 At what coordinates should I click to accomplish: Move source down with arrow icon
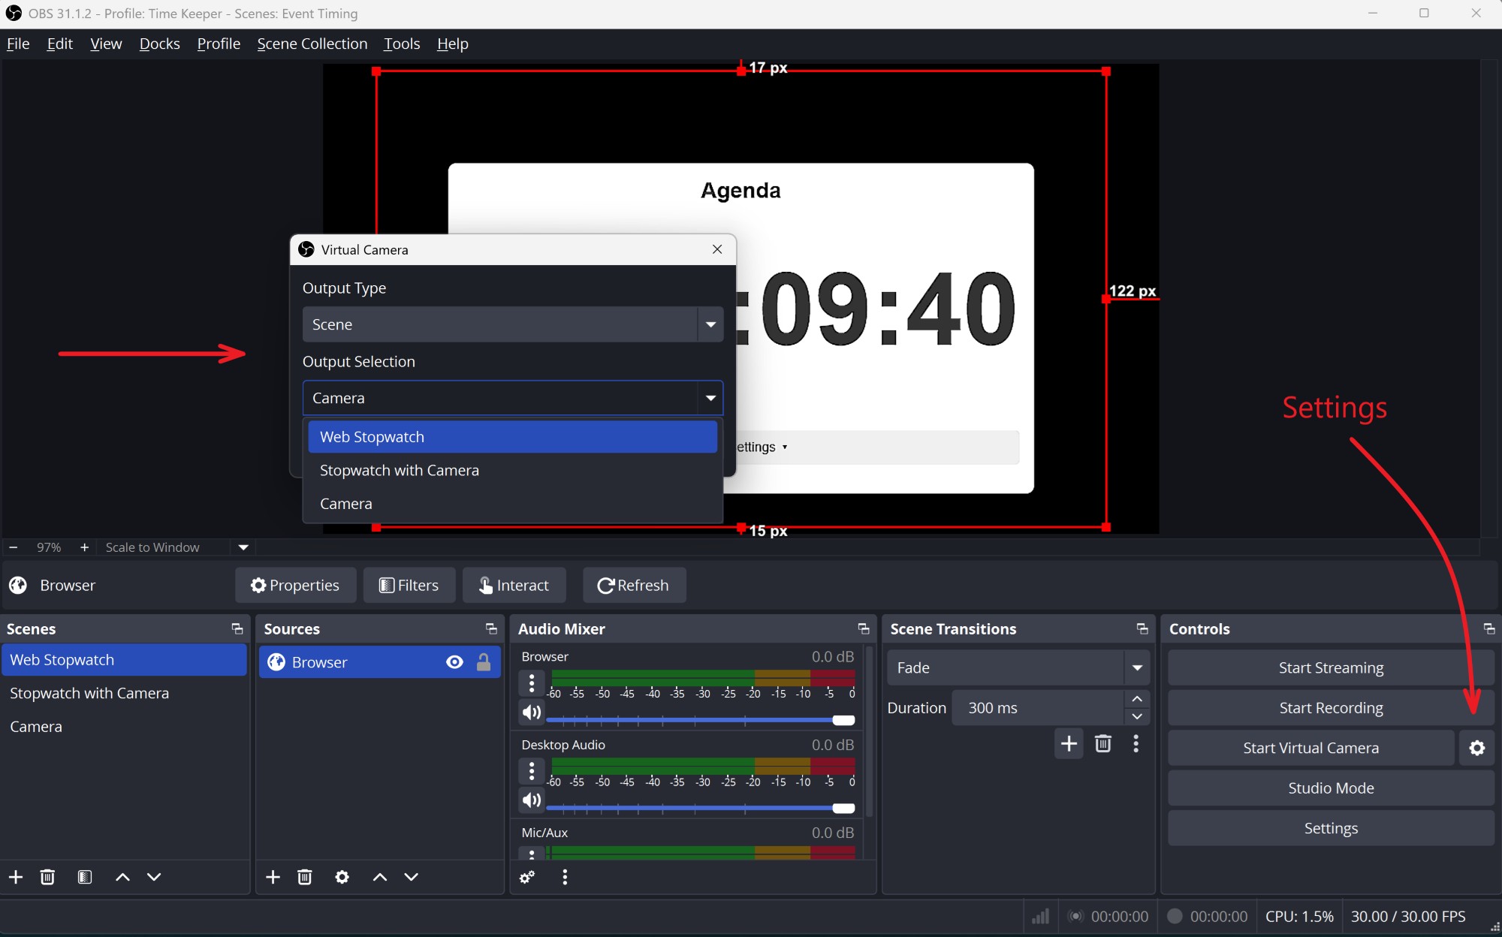411,877
